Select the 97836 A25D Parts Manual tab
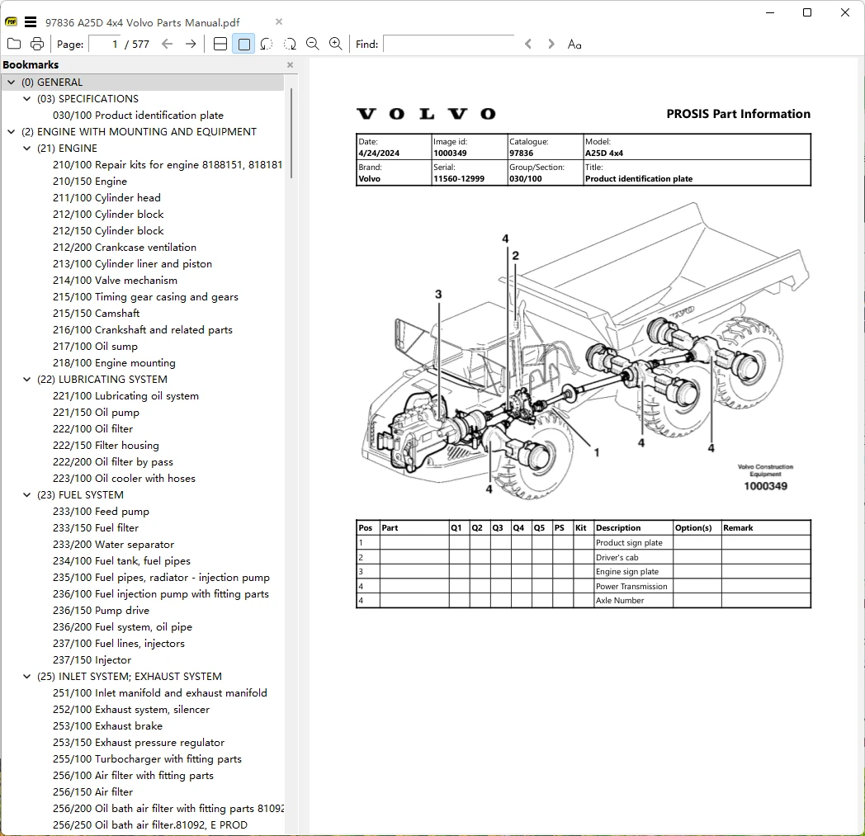The image size is (865, 836). tap(142, 22)
